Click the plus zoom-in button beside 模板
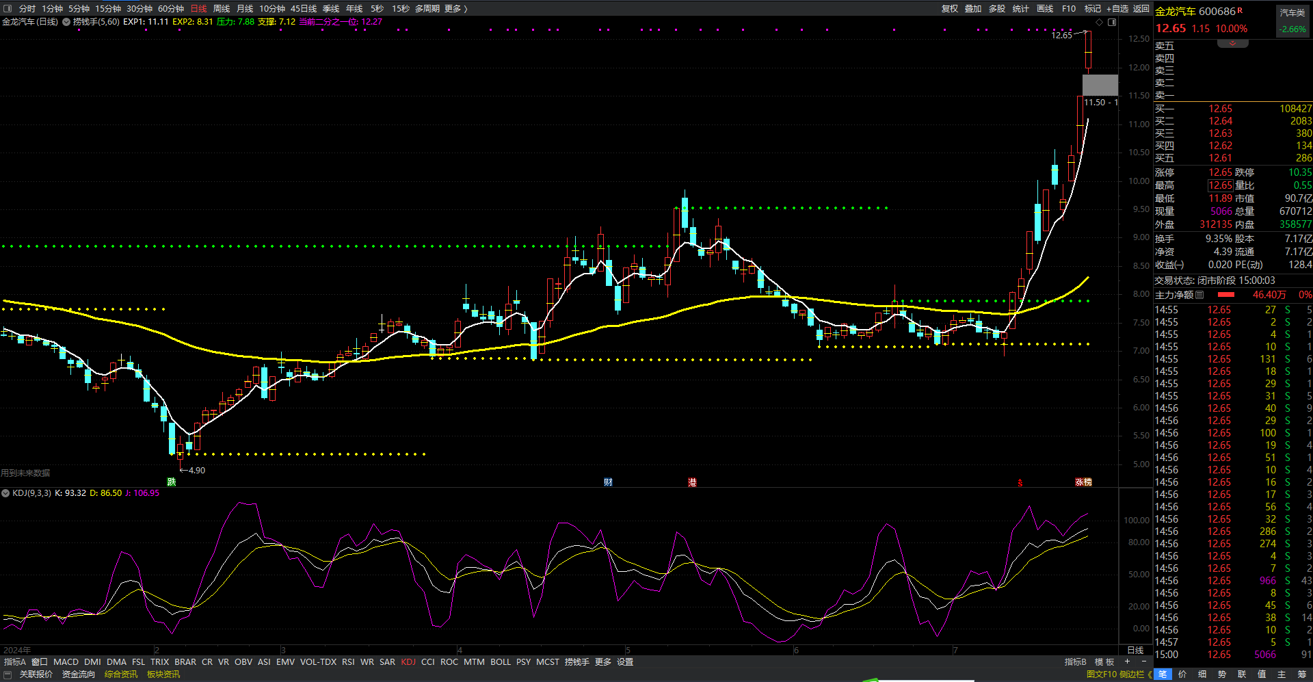 (1127, 661)
